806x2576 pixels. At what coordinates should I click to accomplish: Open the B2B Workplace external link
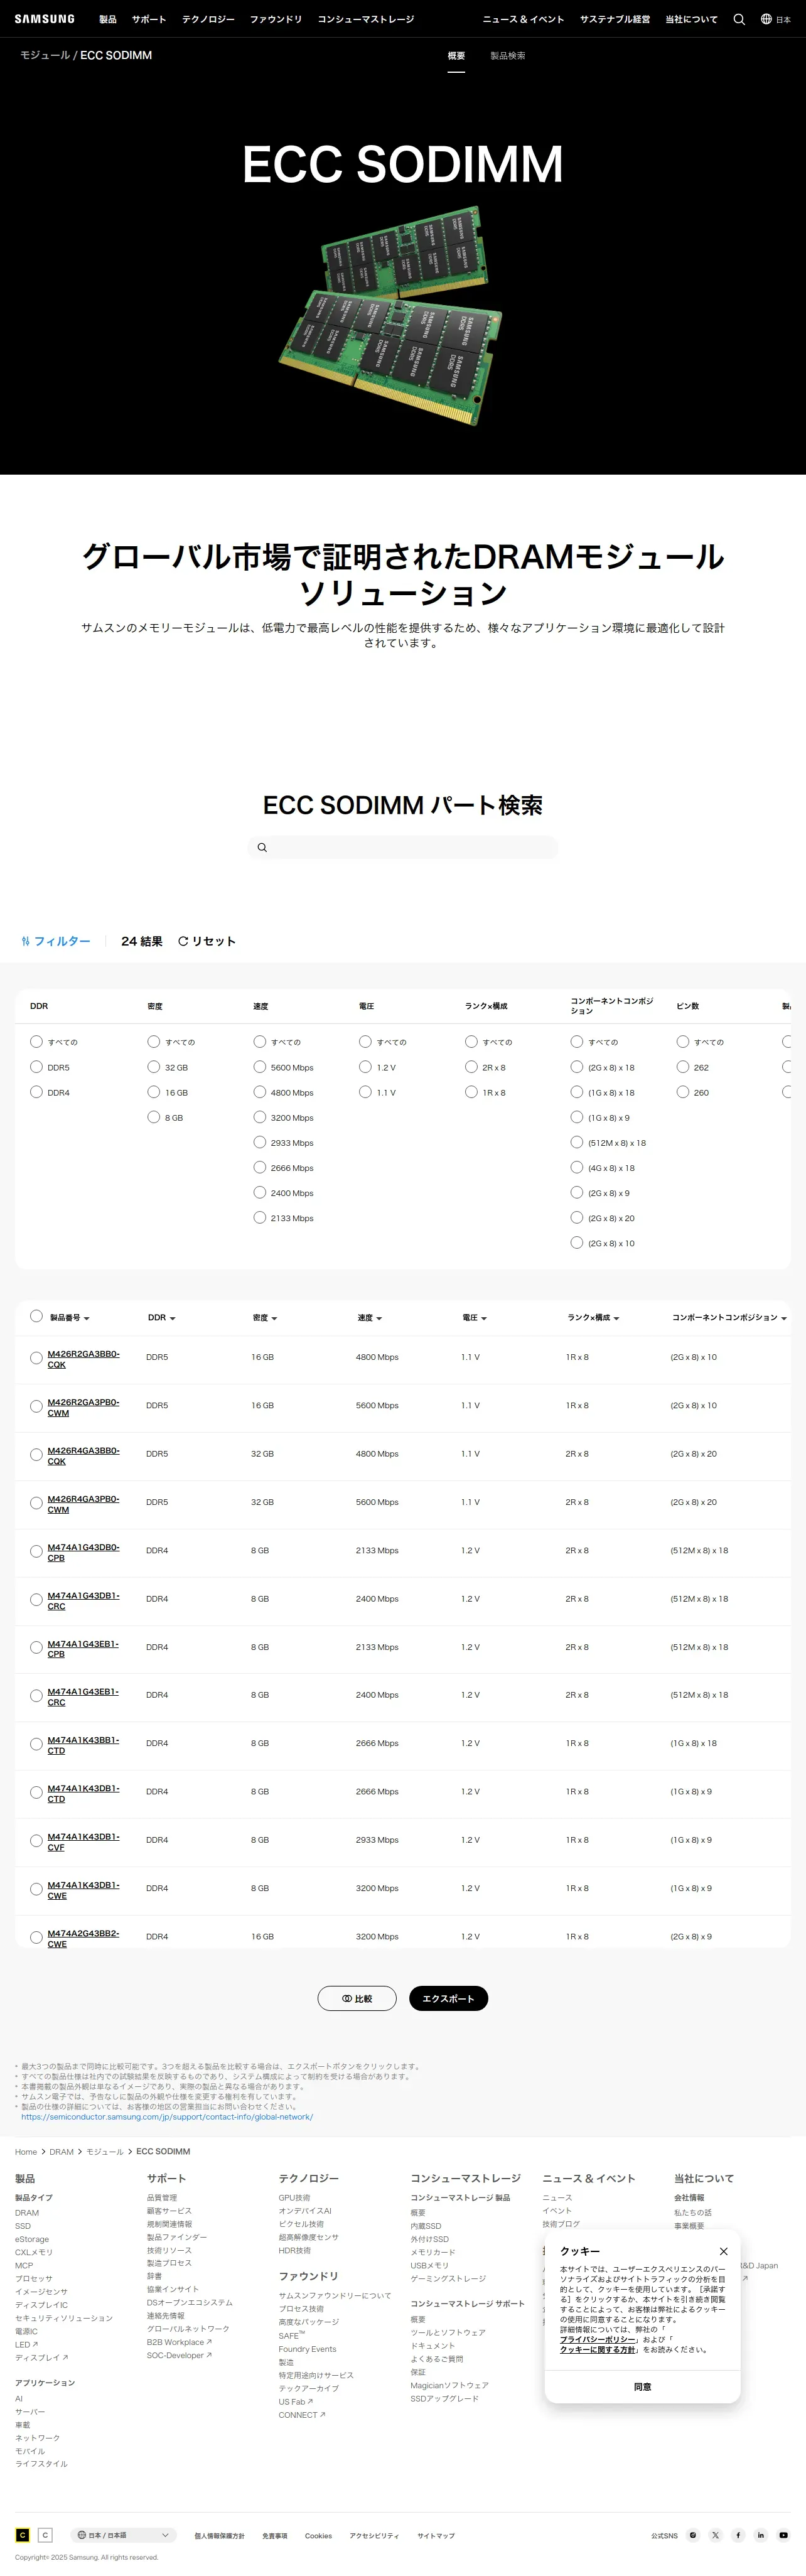pyautogui.click(x=179, y=2341)
